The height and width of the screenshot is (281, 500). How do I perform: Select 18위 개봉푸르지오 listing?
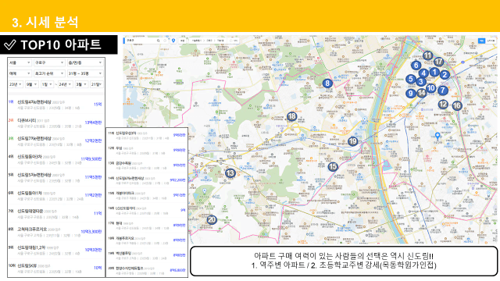point(147,240)
